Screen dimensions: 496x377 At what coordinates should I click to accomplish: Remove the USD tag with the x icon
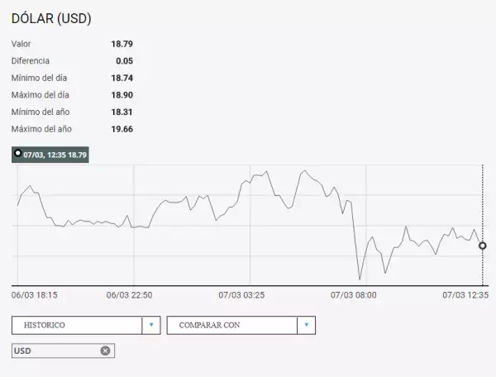(x=105, y=351)
